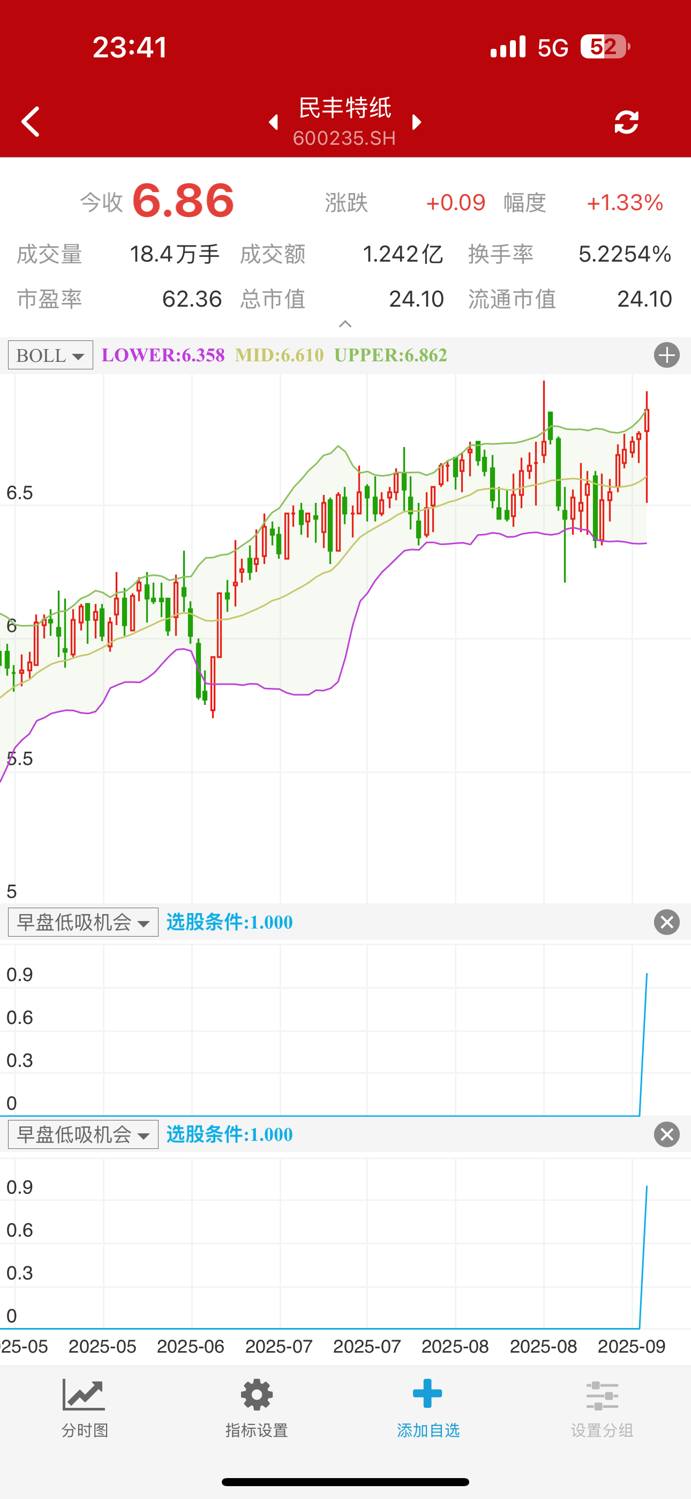
Task: Tap the UPPER:6.862 band label
Action: (391, 355)
